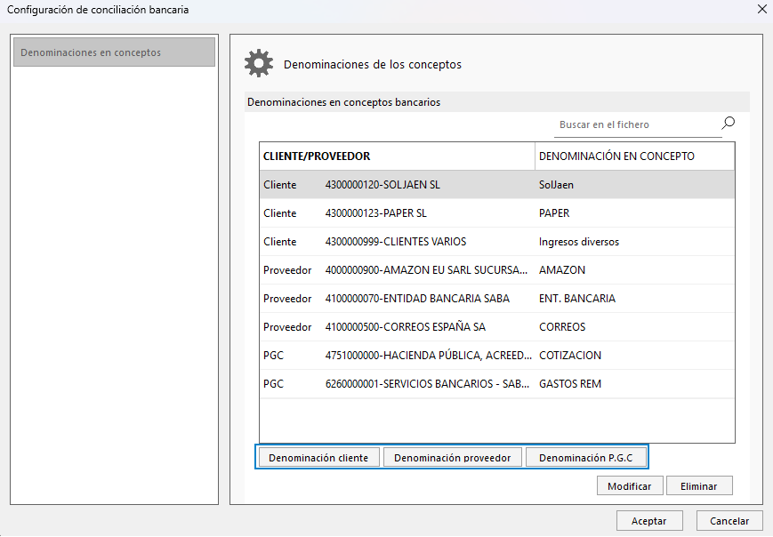Screen dimensions: 773x537
Task: Click the Denominación proveedor button
Action: point(453,458)
